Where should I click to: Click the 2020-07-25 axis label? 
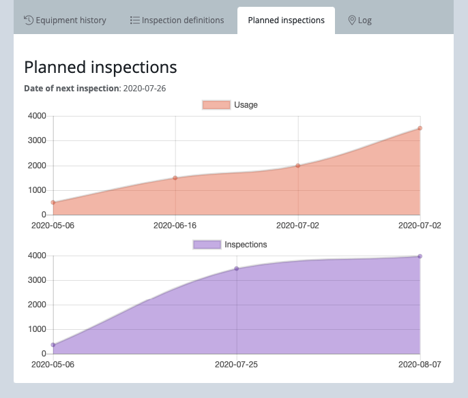coord(236,365)
